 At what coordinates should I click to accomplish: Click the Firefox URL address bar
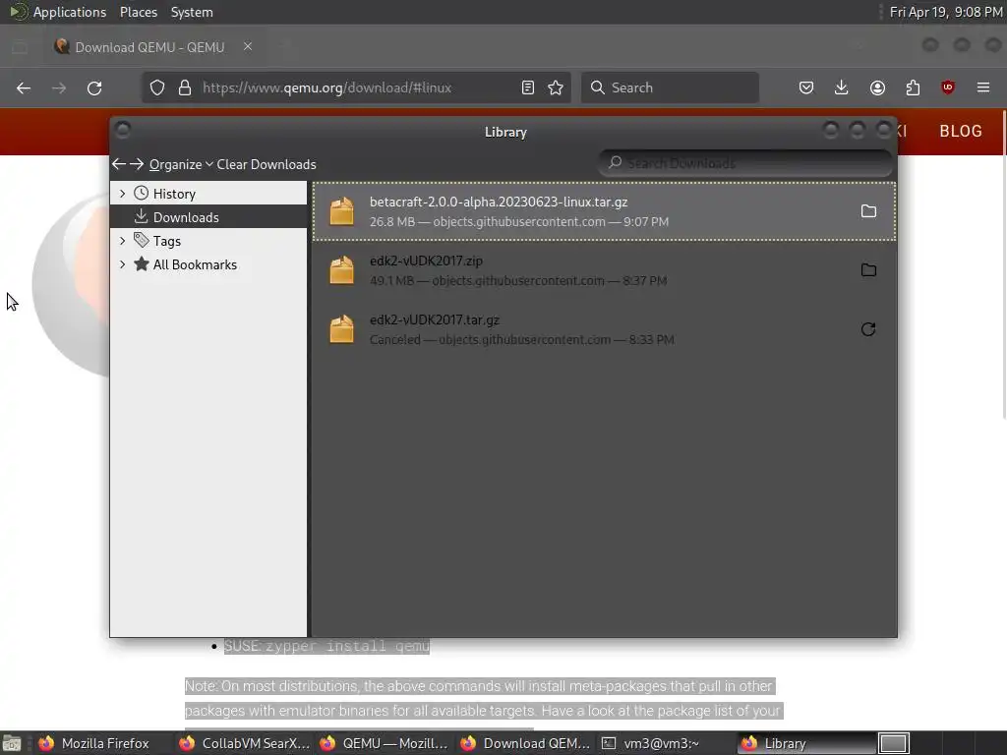pyautogui.click(x=356, y=87)
